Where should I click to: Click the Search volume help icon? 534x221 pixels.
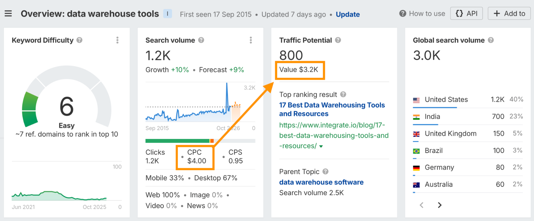point(201,40)
